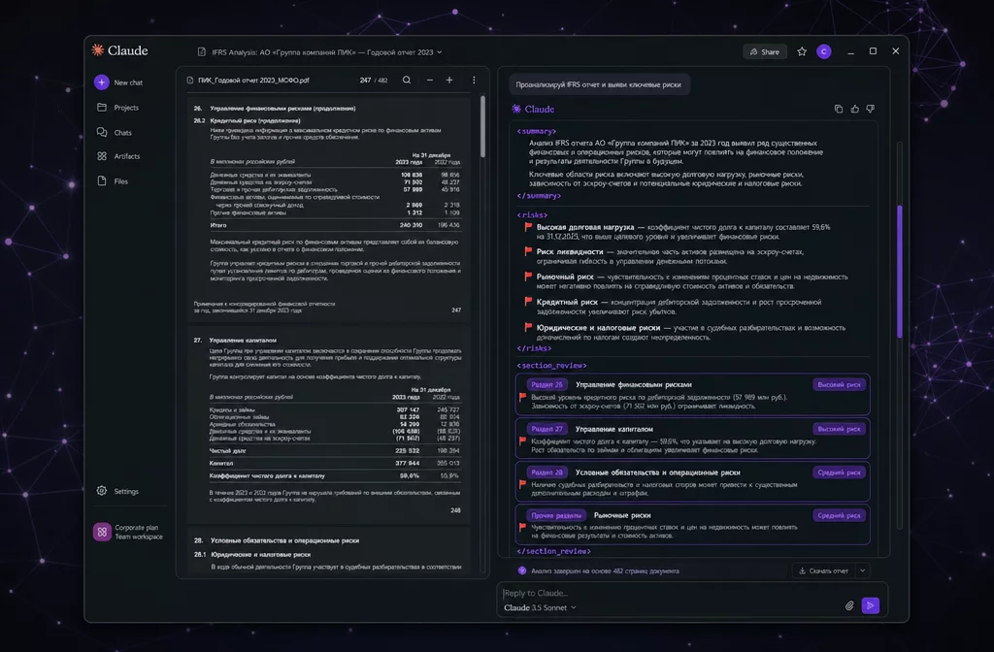Click the page number field showing 247
Image resolution: width=994 pixels, height=652 pixels.
365,81
